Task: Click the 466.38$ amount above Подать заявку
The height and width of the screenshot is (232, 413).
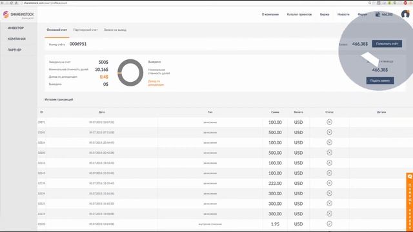Action: click(x=380, y=70)
